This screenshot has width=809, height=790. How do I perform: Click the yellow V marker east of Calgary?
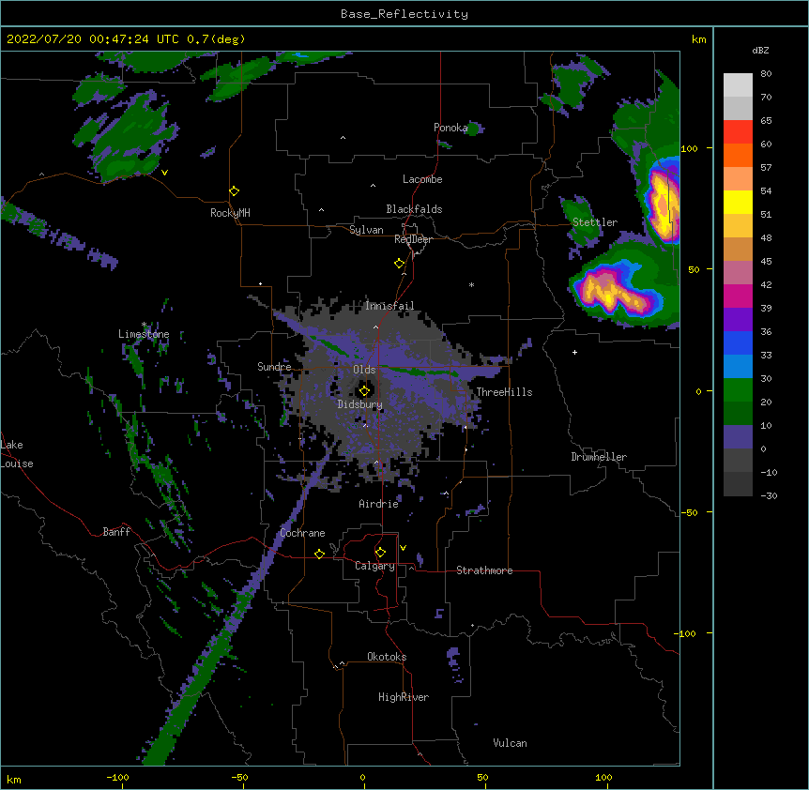pyautogui.click(x=403, y=548)
